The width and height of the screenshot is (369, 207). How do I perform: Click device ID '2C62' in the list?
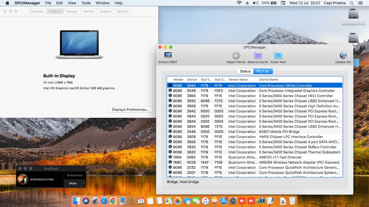click(191, 167)
